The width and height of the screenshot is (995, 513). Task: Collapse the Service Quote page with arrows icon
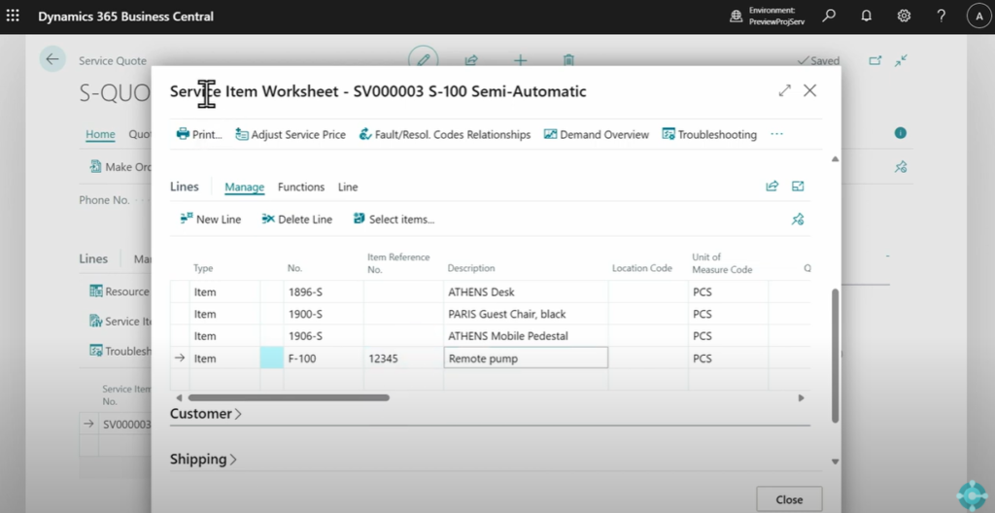pos(901,60)
